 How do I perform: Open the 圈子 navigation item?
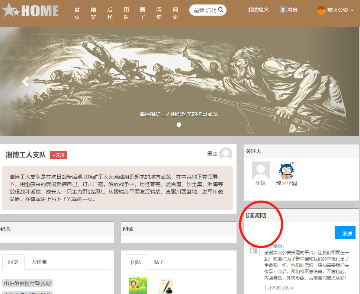point(142,13)
